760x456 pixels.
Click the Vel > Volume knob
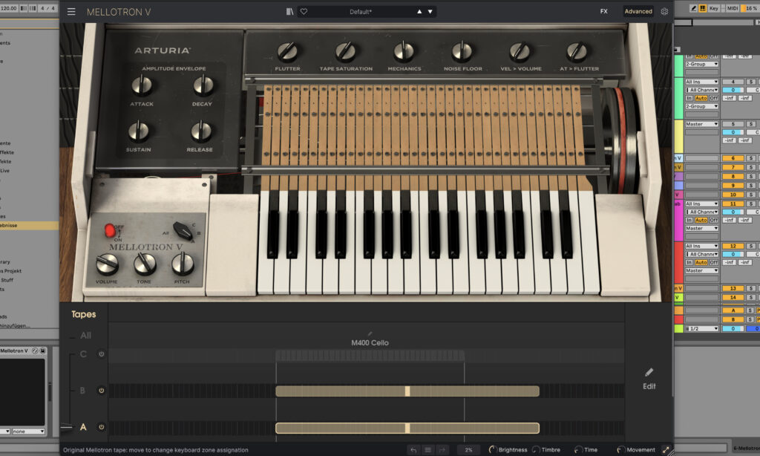pyautogui.click(x=520, y=51)
